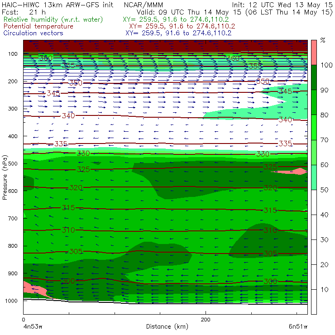Click the '1000' pressure axis tick label
The image size is (335, 335).
coord(11,301)
